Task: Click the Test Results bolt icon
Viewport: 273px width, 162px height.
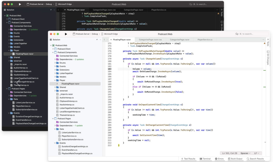Action: pyautogui.click(x=182, y=159)
